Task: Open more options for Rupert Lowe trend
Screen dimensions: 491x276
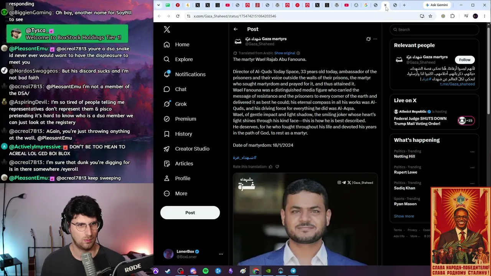Action: click(472, 168)
